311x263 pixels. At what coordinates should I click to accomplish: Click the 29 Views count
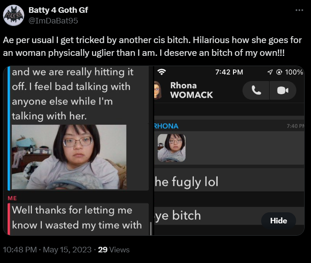click(114, 249)
